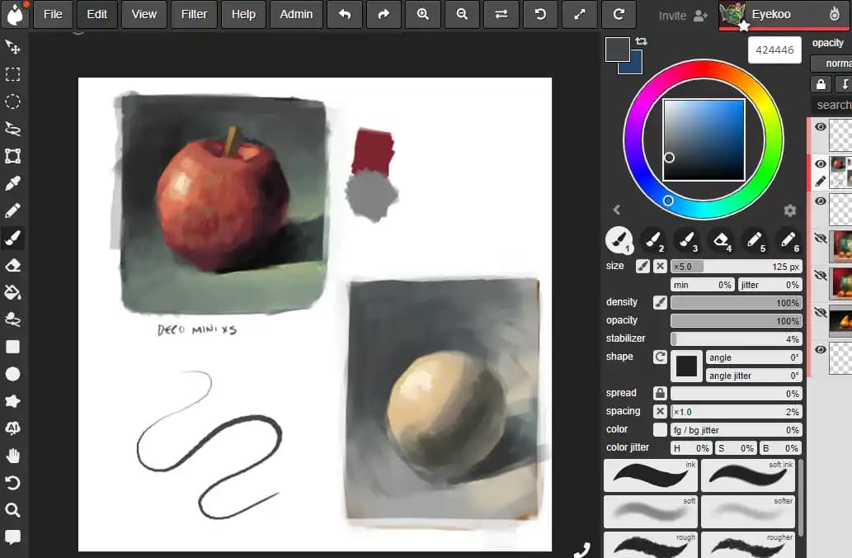Toggle the size multiplier X button
This screenshot has height=558, width=852.
click(x=660, y=266)
